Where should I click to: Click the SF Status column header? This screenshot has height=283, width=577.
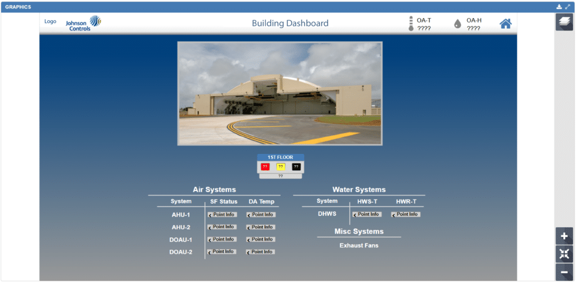pyautogui.click(x=224, y=202)
